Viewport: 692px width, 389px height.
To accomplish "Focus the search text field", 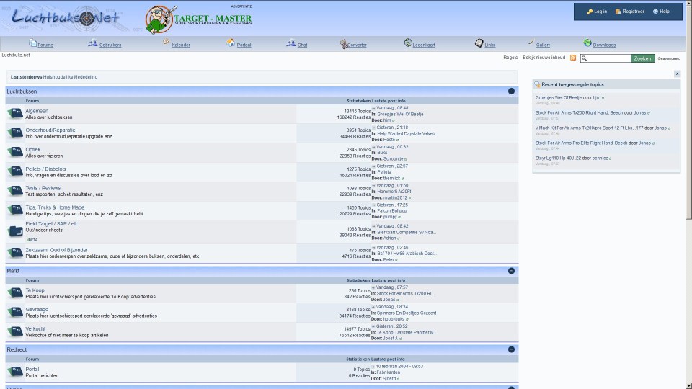I will coord(605,58).
